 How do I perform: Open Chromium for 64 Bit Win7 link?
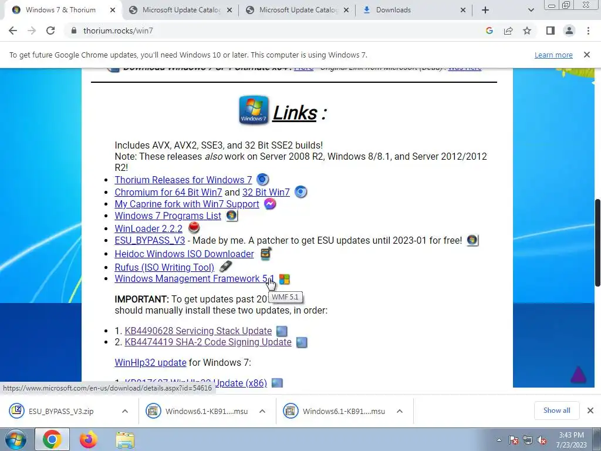[168, 192]
